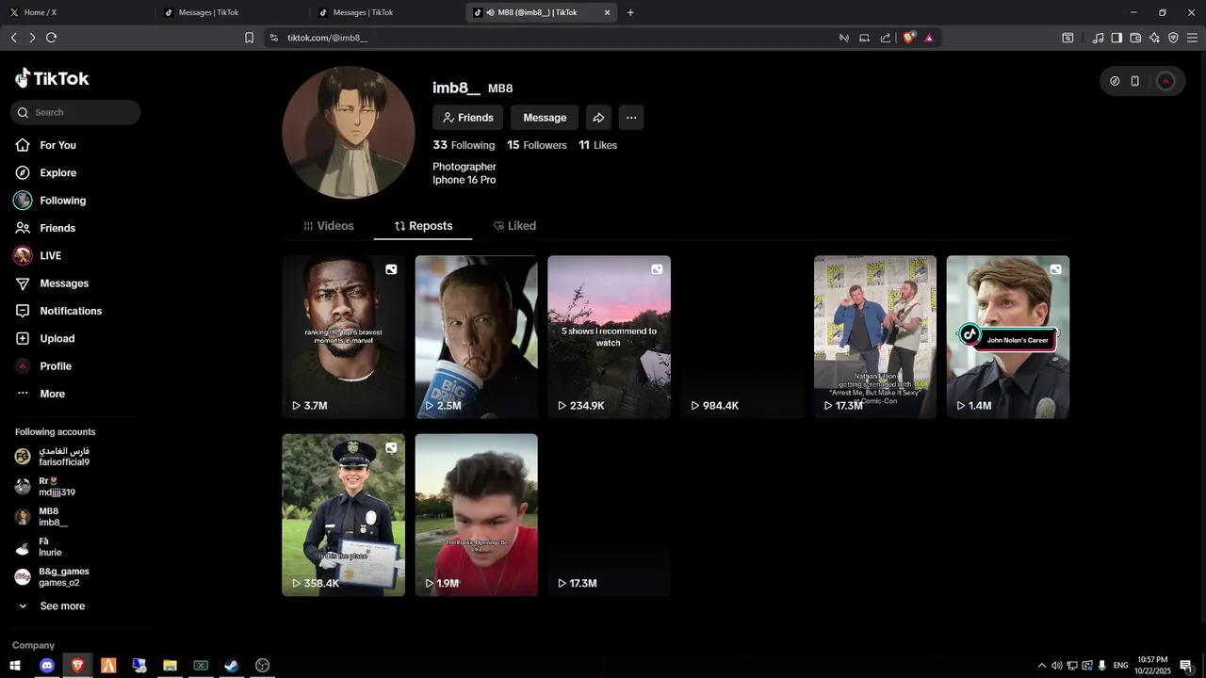Click the TikTok search field
The width and height of the screenshot is (1206, 678).
pos(75,112)
